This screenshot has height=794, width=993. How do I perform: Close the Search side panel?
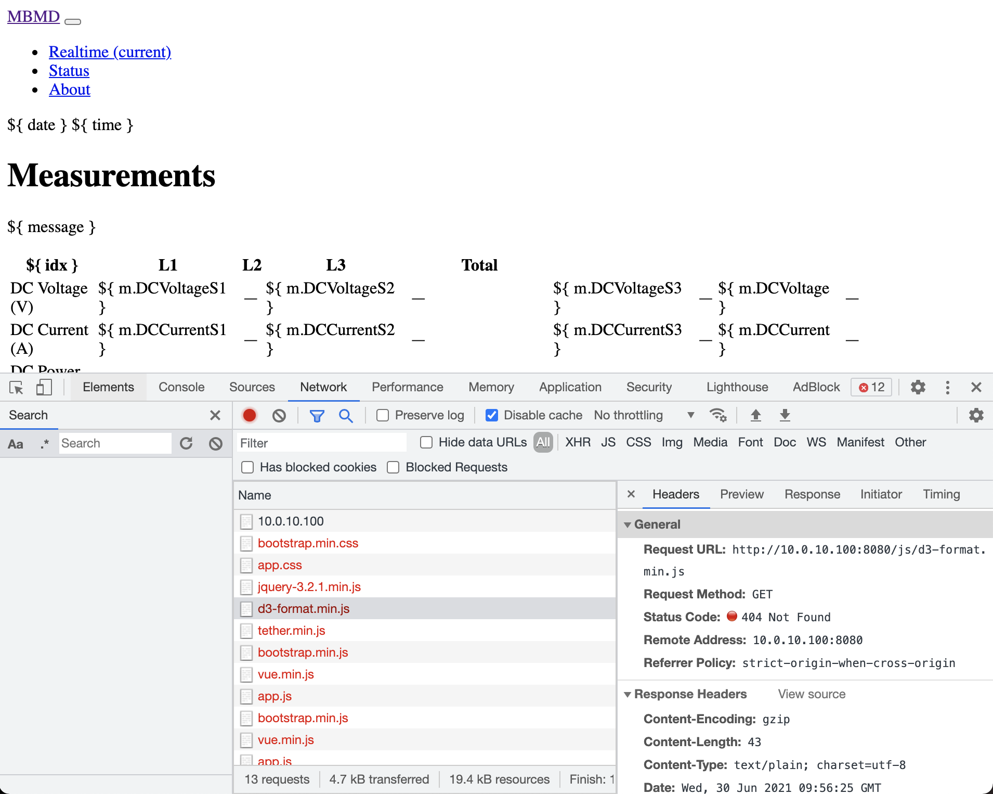(x=215, y=415)
